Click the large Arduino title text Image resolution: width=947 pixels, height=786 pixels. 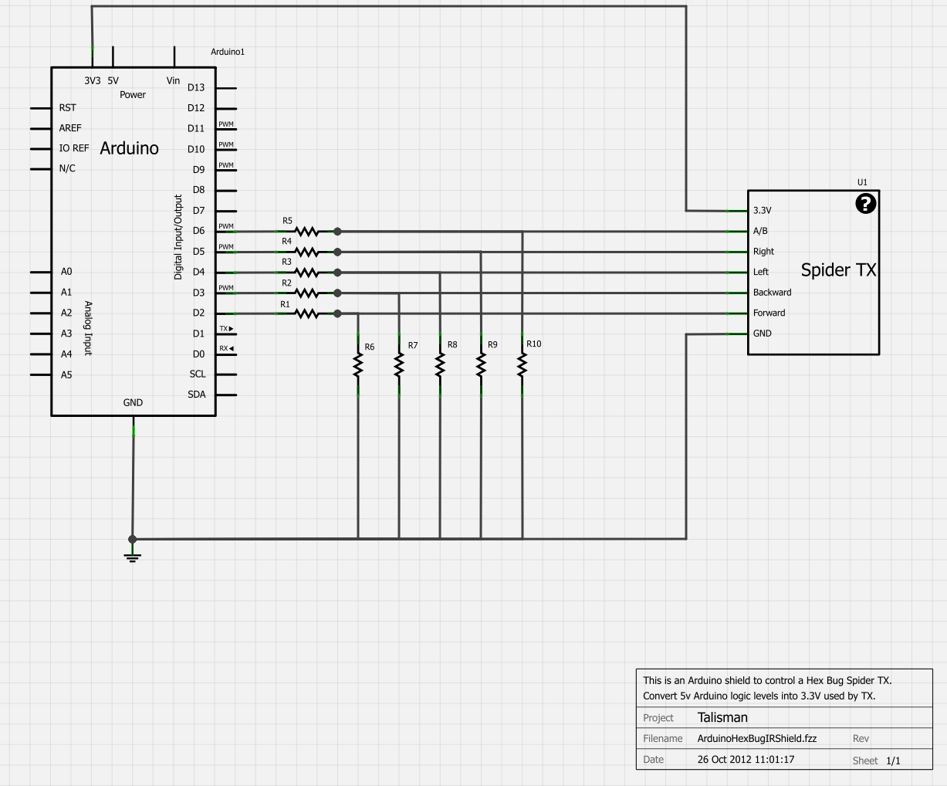point(130,148)
